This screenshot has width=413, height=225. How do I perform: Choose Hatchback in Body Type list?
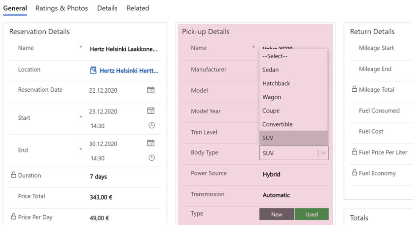[x=293, y=83]
